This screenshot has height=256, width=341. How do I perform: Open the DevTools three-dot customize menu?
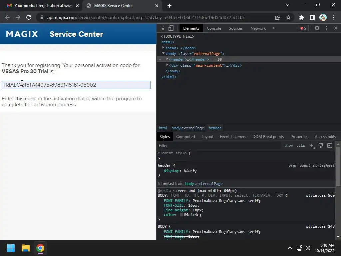pos(326,28)
